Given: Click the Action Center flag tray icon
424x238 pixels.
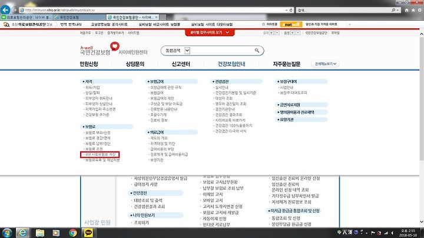Looking at the screenshot, I should tap(373, 233).
